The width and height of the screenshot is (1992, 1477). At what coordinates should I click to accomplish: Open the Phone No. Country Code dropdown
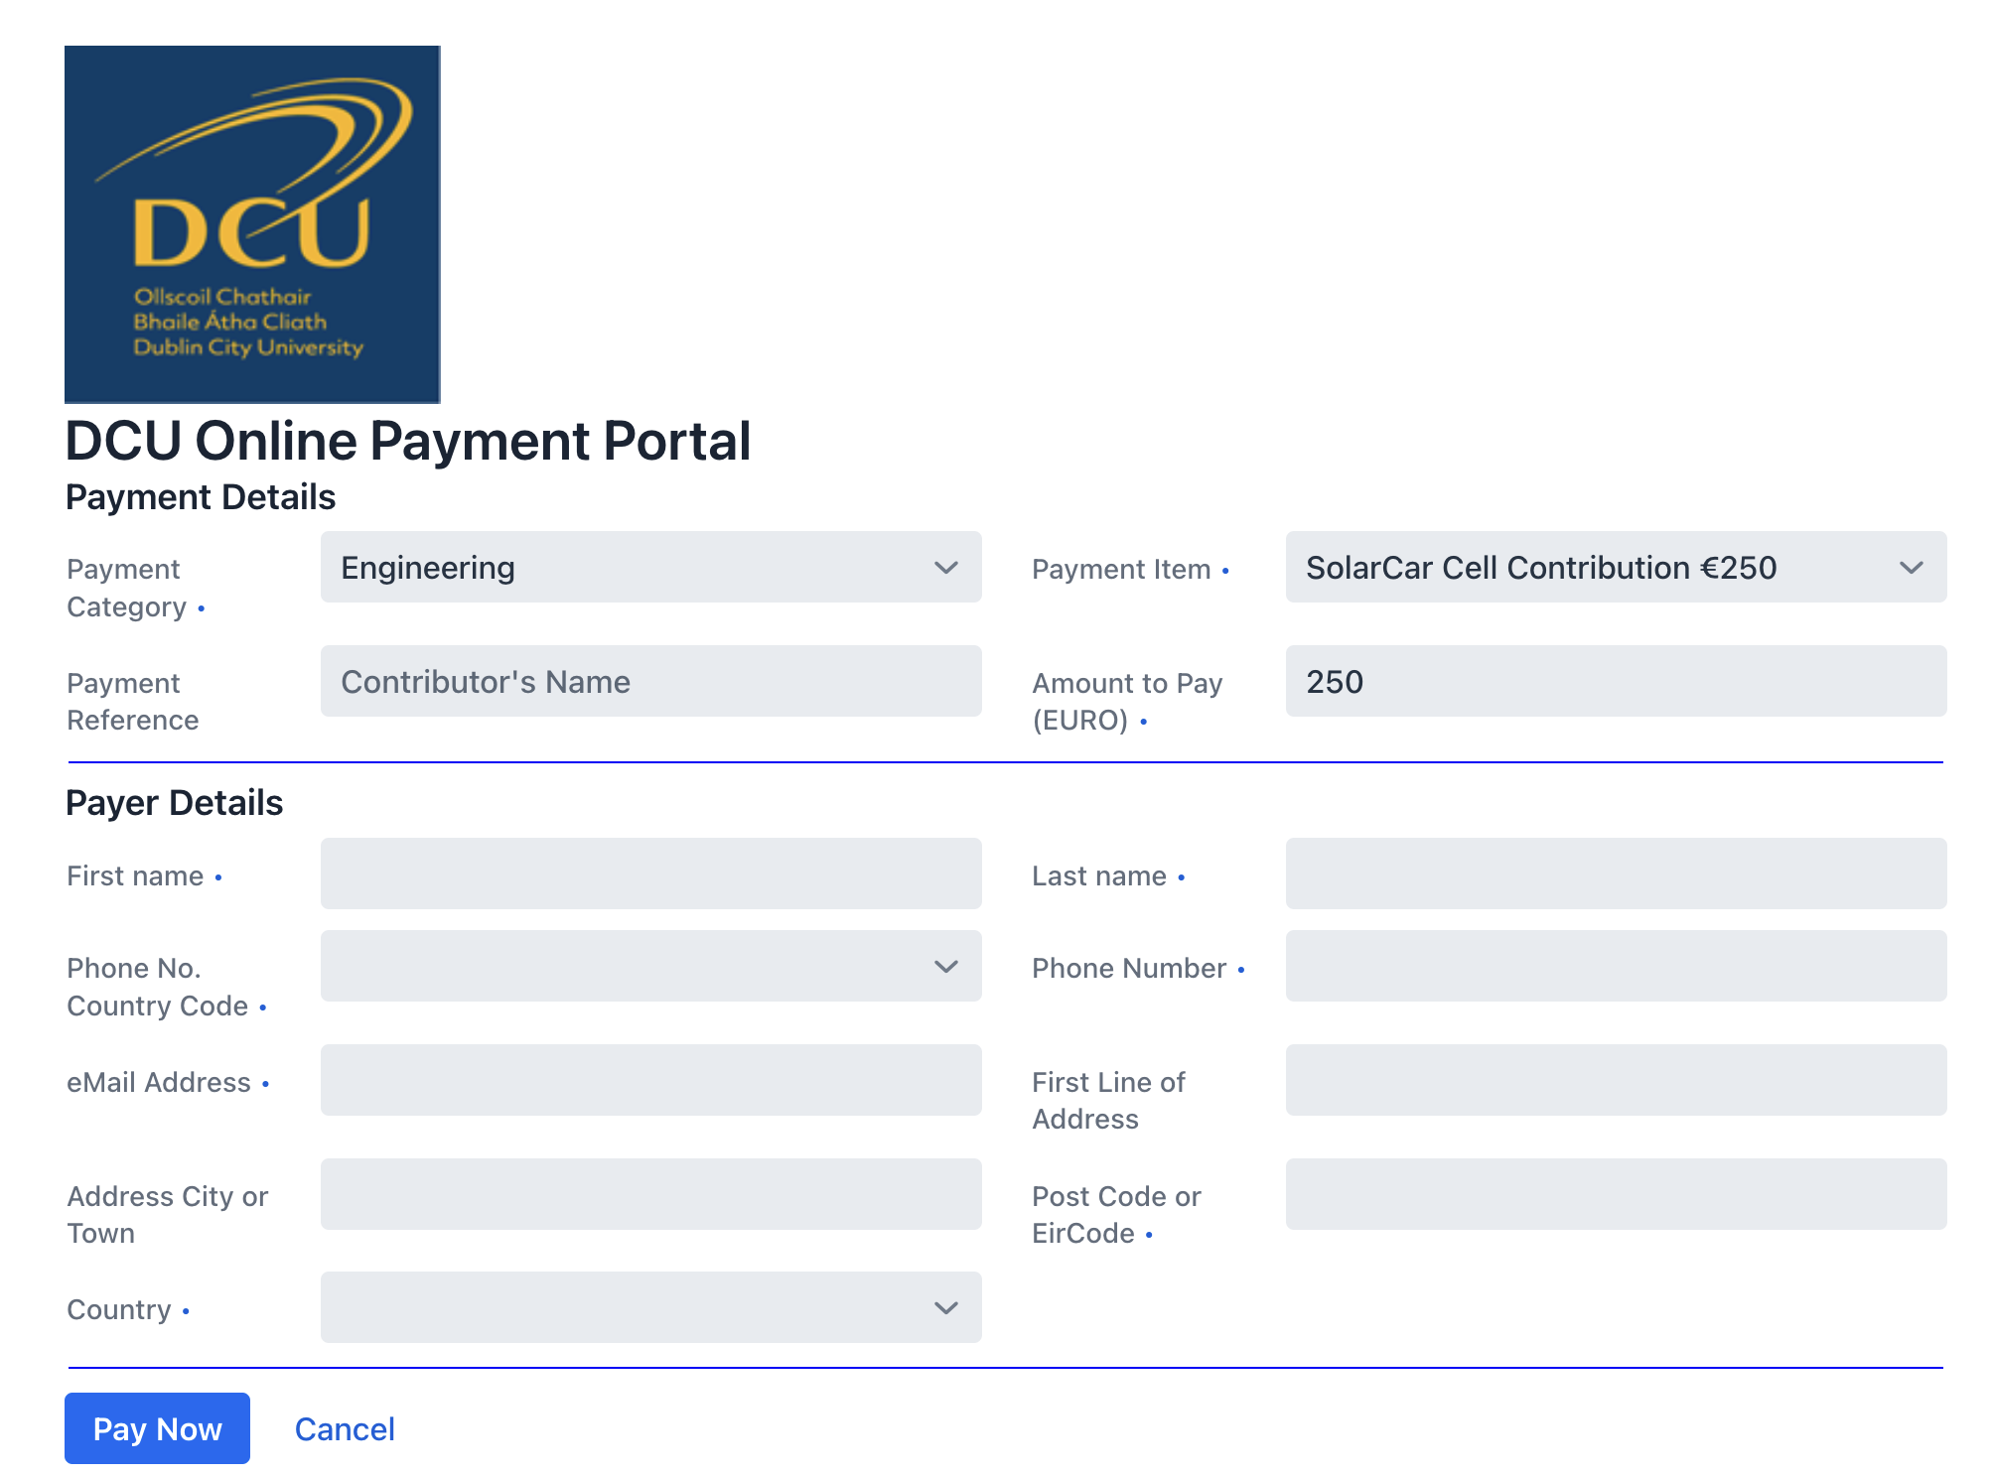click(650, 966)
